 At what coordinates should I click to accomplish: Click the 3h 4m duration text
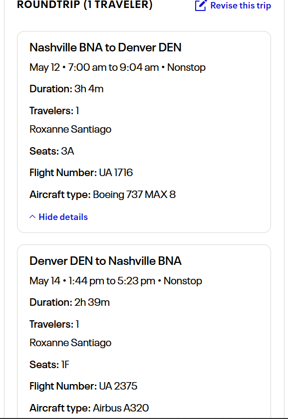point(89,89)
